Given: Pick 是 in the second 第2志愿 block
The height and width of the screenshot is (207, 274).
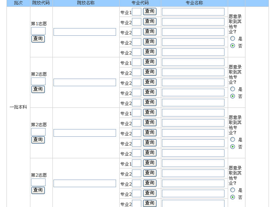Looking at the screenshot, I should (x=232, y=139).
